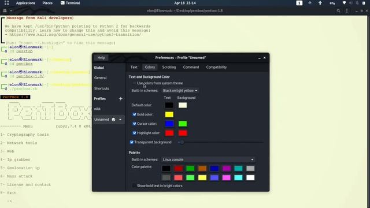
Task: Change the yellow Bold color swatch
Action: pos(169,114)
